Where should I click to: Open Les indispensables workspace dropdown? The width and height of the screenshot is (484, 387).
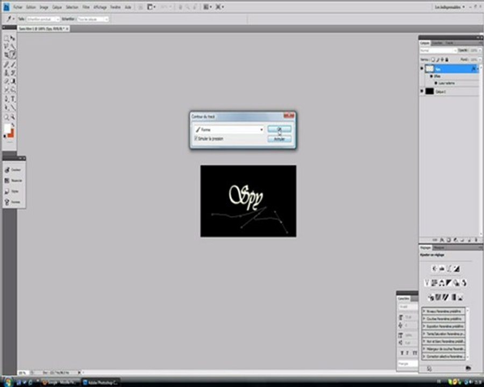450,7
